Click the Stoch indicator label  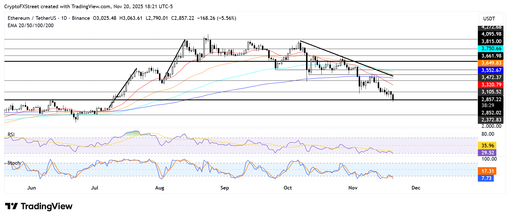[x=14, y=163]
